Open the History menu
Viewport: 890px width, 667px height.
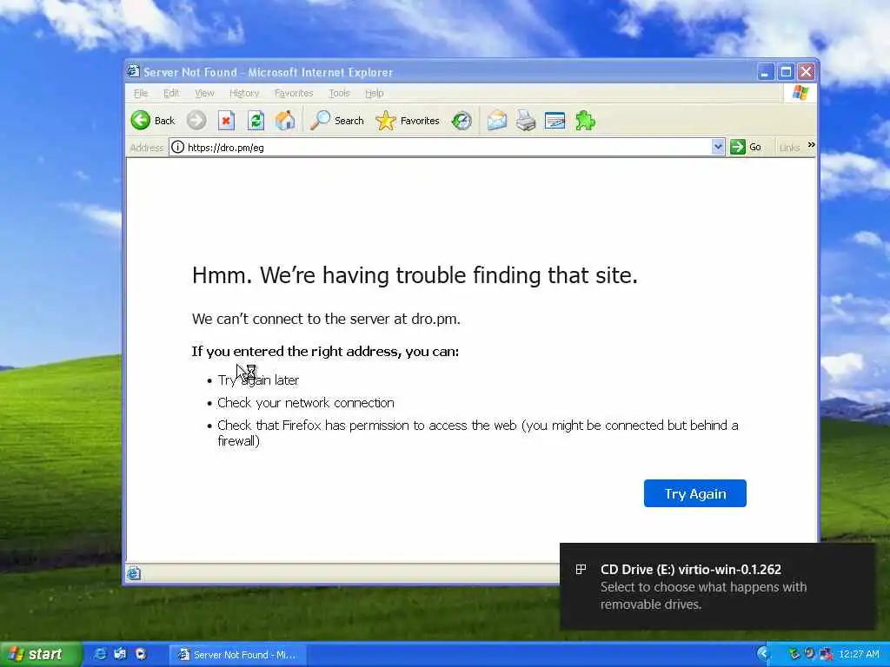click(244, 93)
